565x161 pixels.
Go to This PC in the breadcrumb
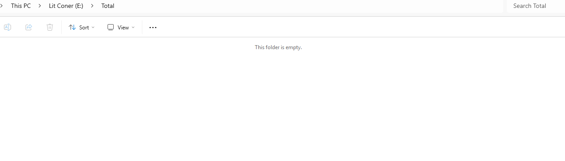[21, 6]
